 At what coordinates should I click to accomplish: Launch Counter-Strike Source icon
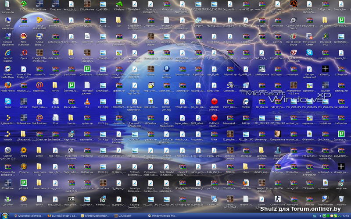(294, 20)
